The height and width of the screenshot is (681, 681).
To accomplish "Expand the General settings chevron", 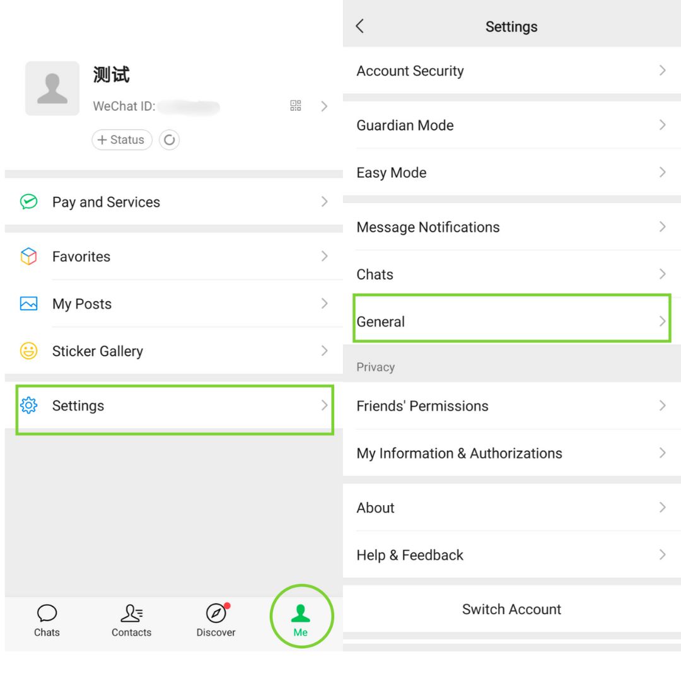I will point(663,321).
